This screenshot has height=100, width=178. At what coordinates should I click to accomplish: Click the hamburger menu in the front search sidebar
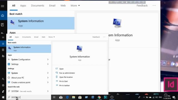tap(3, 37)
